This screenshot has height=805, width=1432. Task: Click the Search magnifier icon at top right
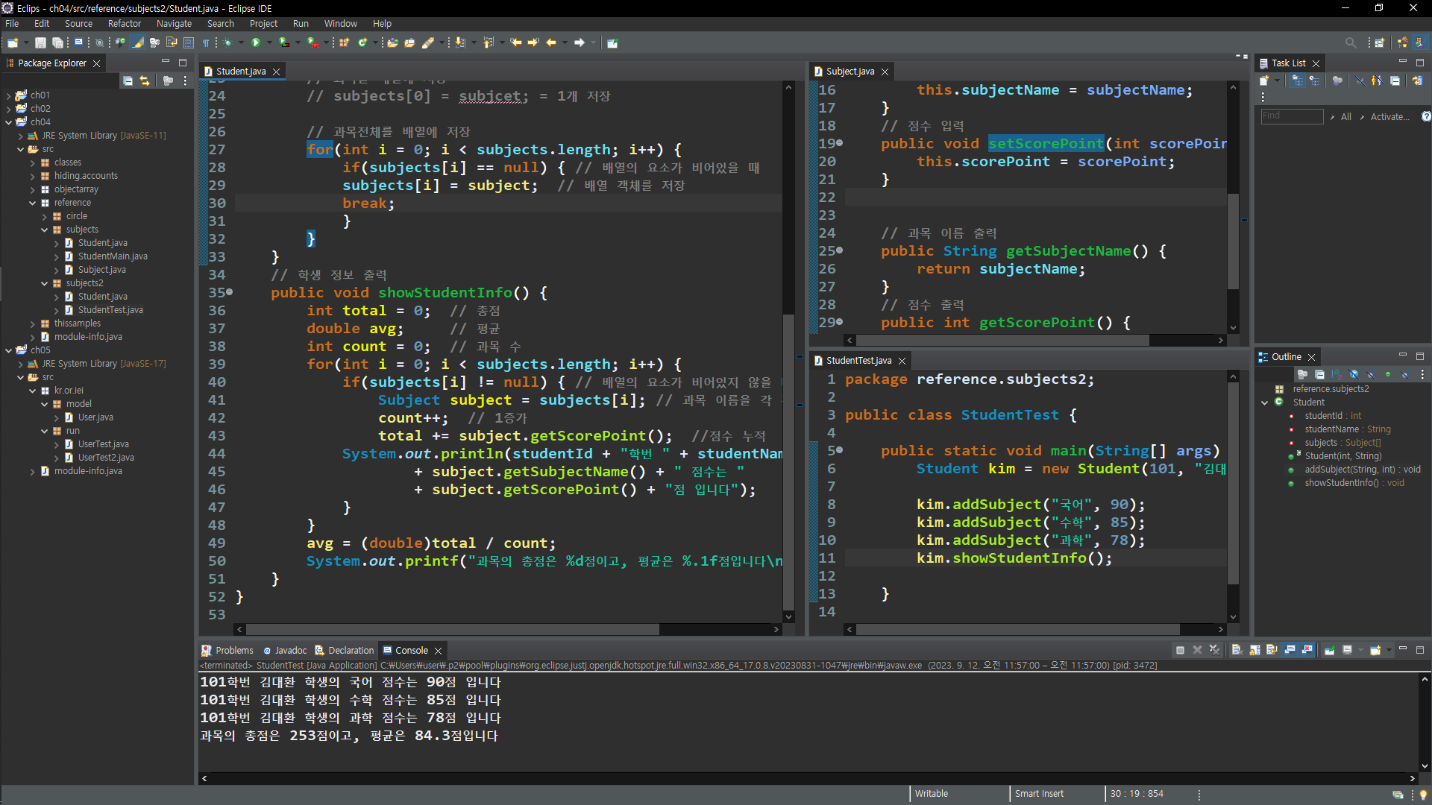coord(1350,42)
